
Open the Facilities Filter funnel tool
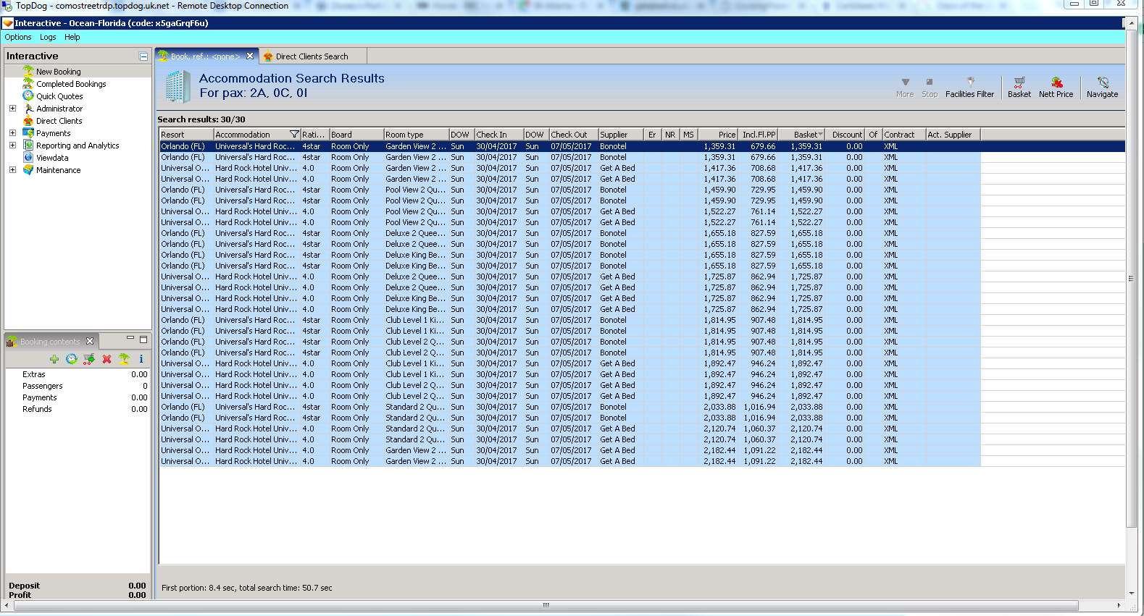click(x=969, y=87)
